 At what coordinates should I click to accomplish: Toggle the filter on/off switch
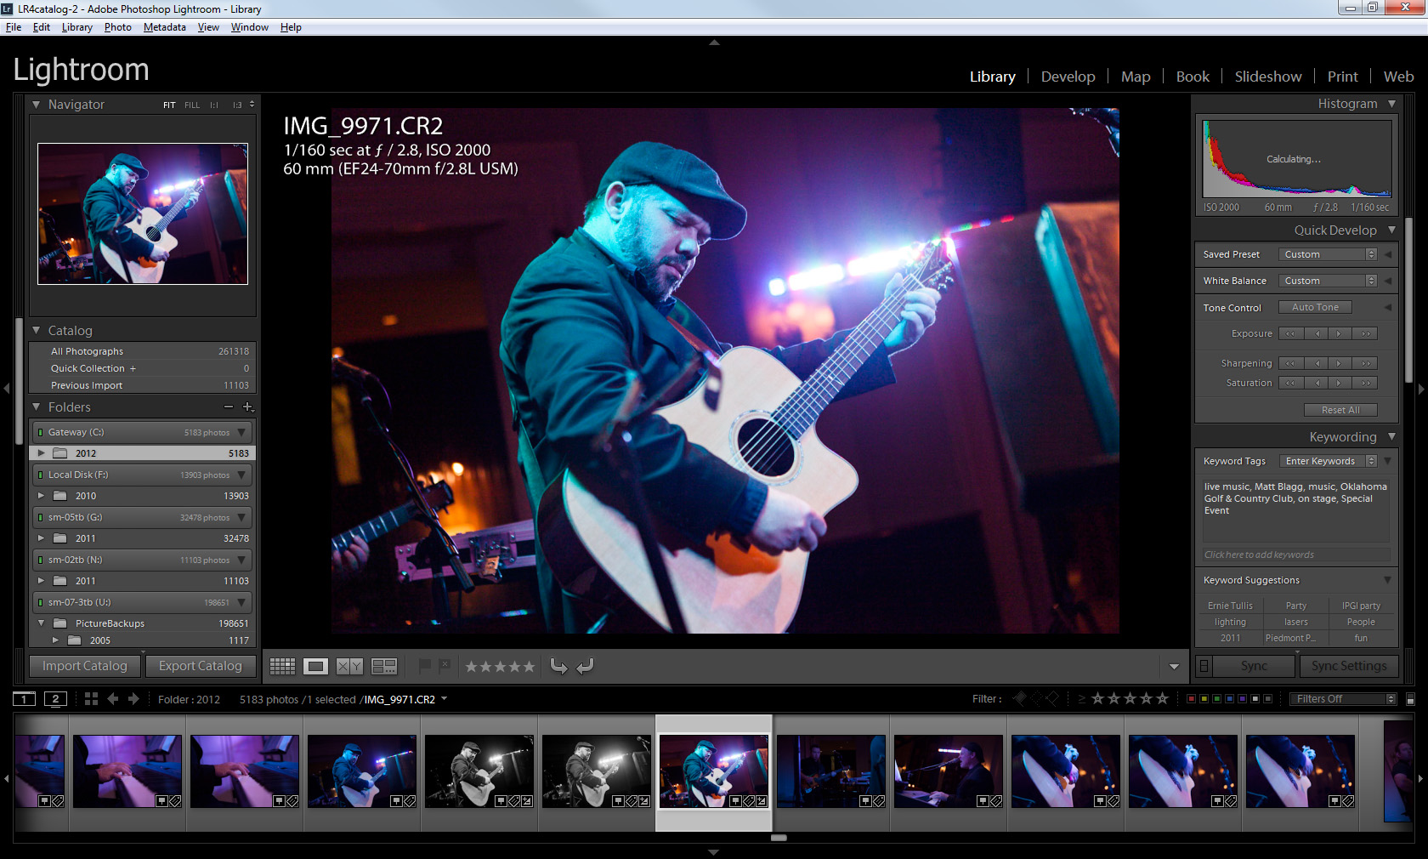pyautogui.click(x=1411, y=699)
